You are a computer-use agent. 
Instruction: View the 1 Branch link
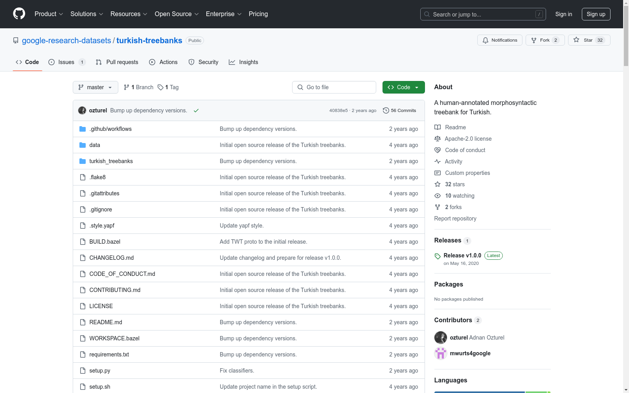(138, 87)
